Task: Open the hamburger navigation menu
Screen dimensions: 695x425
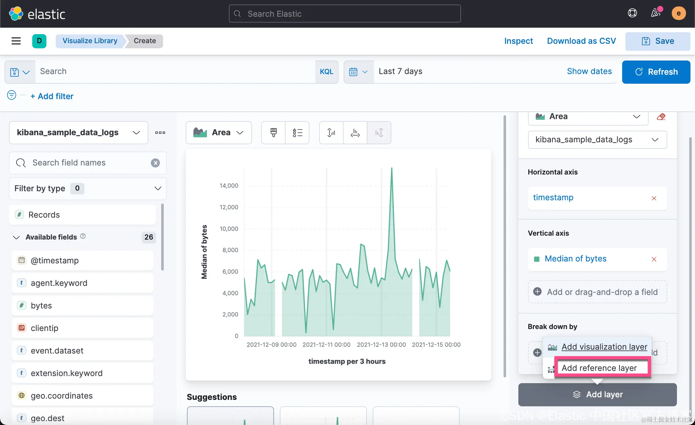Action: pyautogui.click(x=16, y=41)
